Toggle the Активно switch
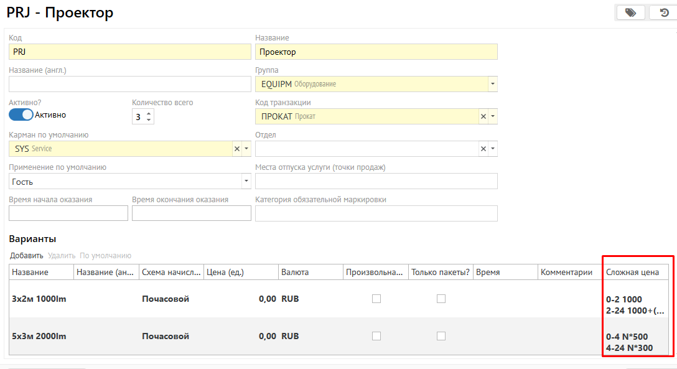This screenshot has width=677, height=369. pyautogui.click(x=21, y=114)
